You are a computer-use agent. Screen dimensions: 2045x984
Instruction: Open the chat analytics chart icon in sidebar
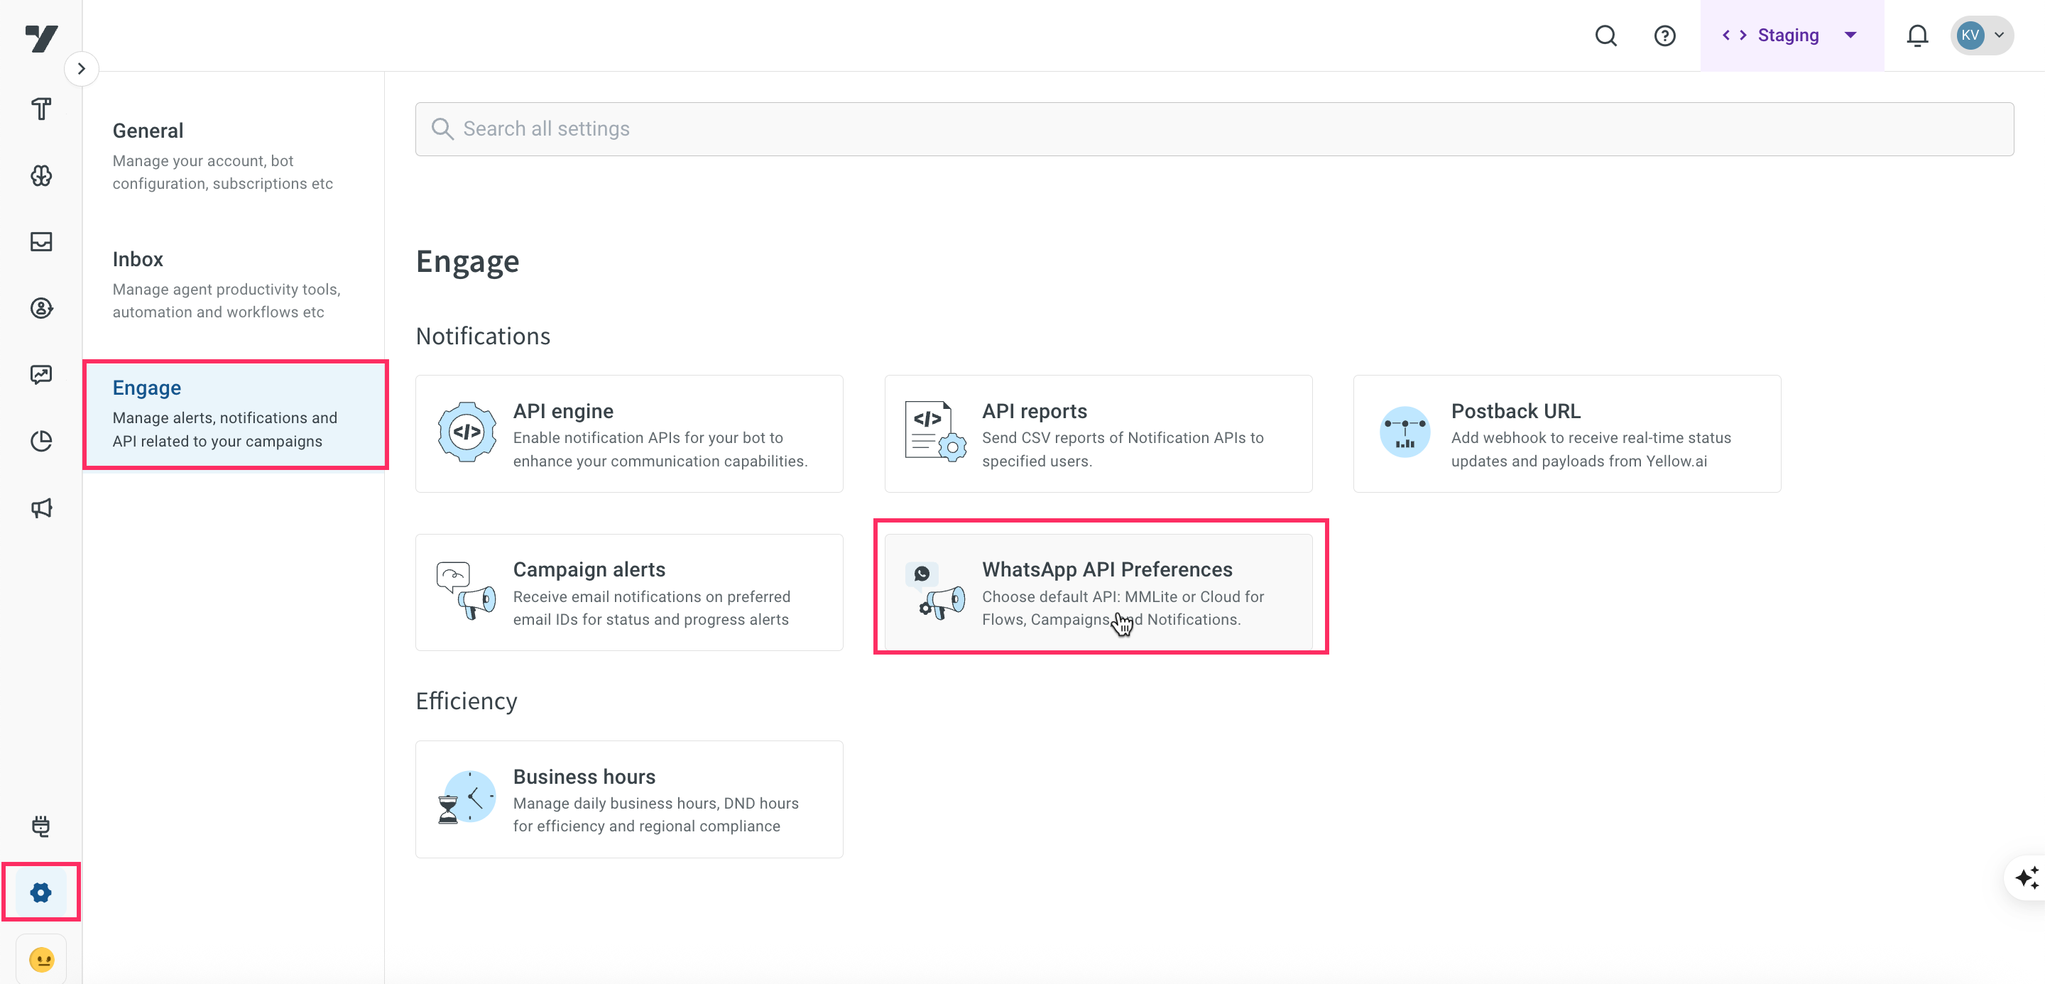click(x=41, y=375)
